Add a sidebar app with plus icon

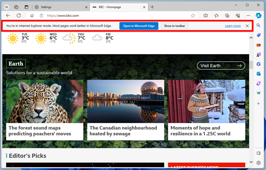pos(258,104)
